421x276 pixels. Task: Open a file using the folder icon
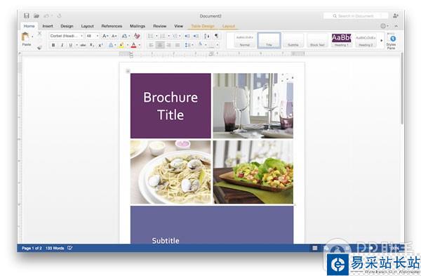36,15
